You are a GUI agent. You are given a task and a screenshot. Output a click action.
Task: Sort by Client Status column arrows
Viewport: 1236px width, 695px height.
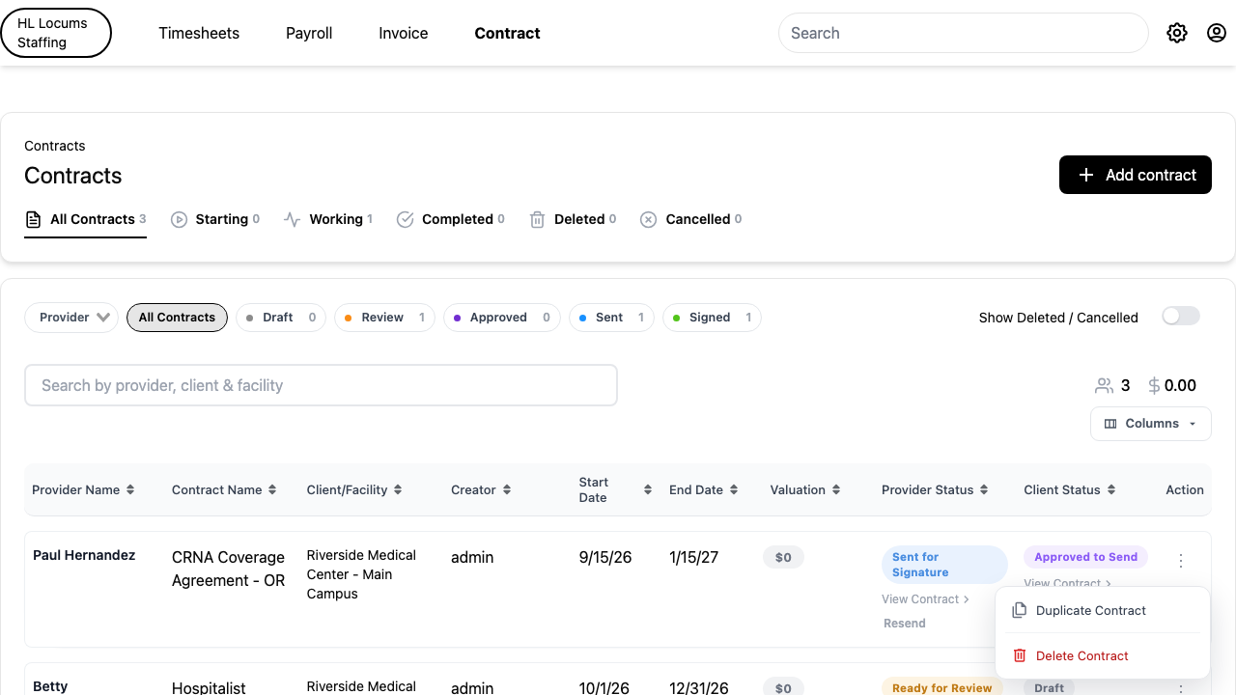(x=1111, y=489)
